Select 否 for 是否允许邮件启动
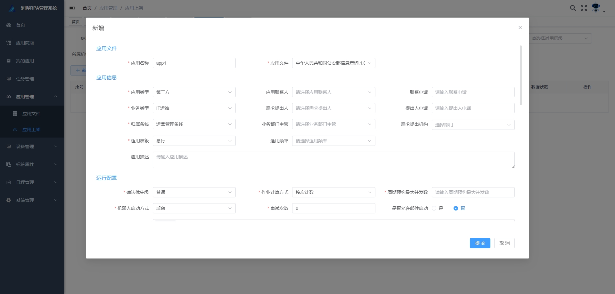This screenshot has width=615, height=294. pos(456,208)
